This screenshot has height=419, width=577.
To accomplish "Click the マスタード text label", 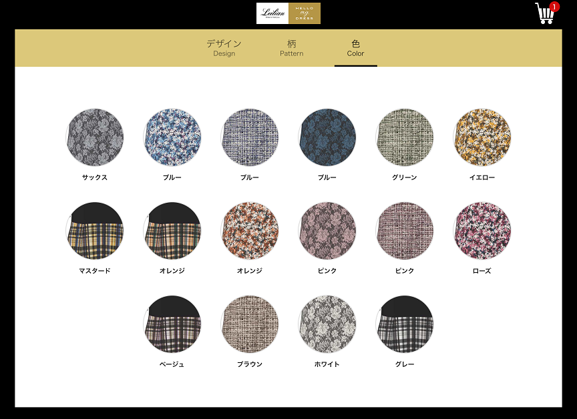I will pos(95,271).
